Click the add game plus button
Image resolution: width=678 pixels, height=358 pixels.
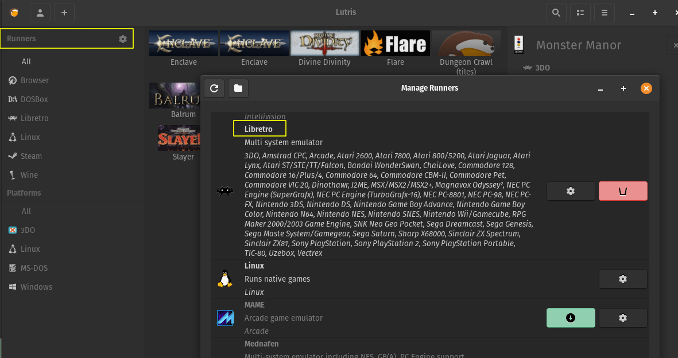[64, 13]
